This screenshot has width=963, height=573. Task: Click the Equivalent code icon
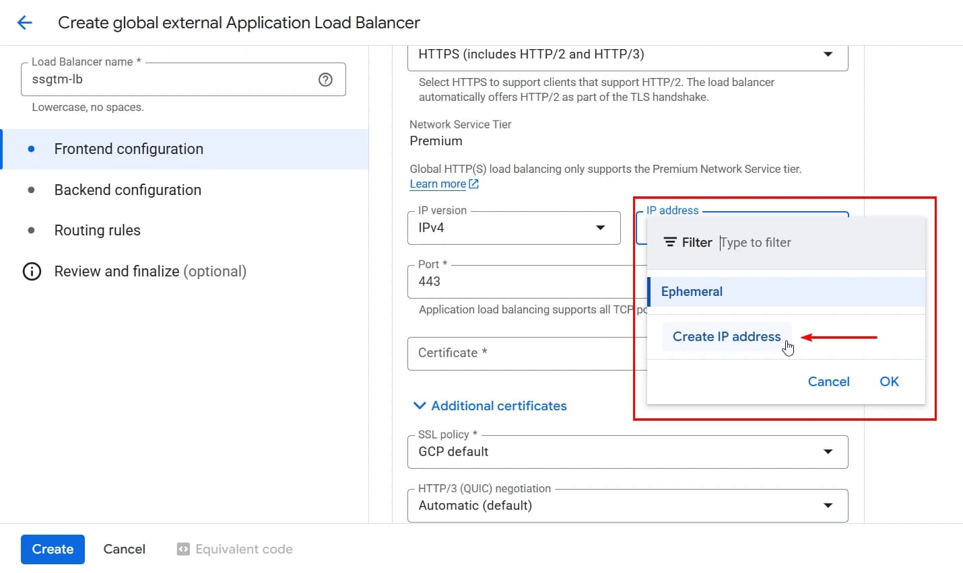(182, 549)
